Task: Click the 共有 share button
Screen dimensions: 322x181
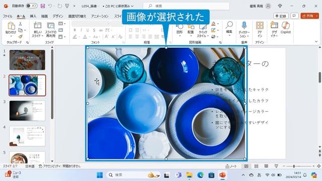Action: tap(307, 16)
